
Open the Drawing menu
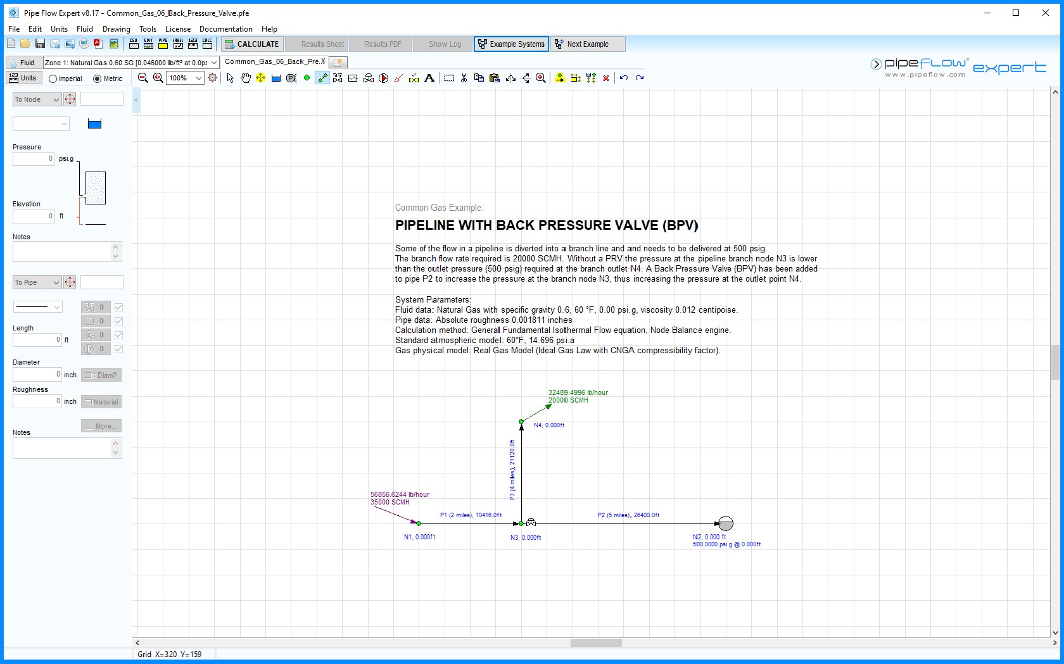(x=117, y=28)
